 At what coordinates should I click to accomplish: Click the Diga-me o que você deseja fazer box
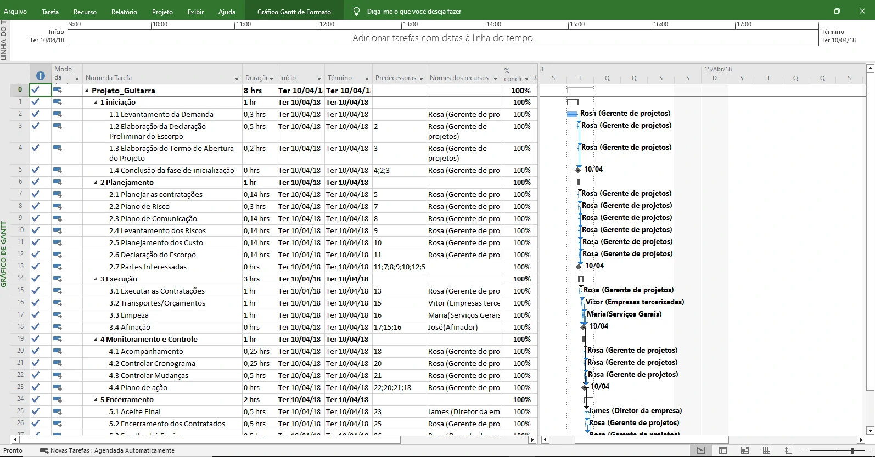coord(414,12)
